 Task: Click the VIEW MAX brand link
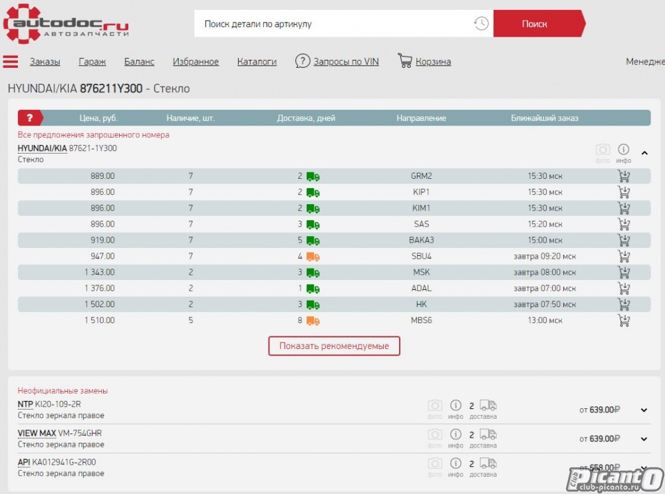[x=37, y=433]
